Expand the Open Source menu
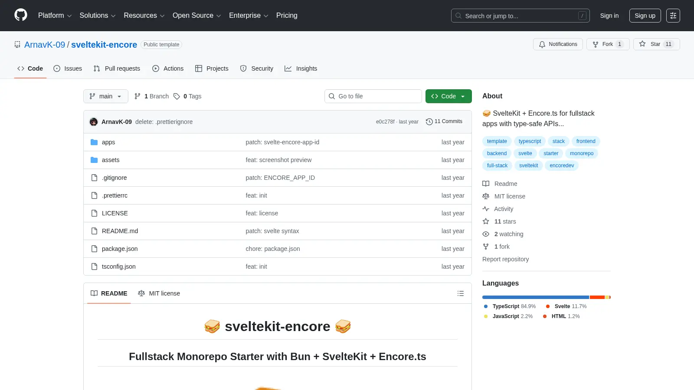This screenshot has height=390, width=694. 196,16
